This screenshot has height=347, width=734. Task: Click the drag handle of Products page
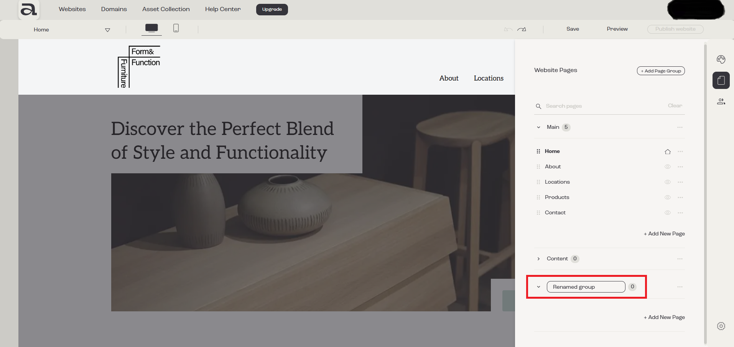(538, 197)
